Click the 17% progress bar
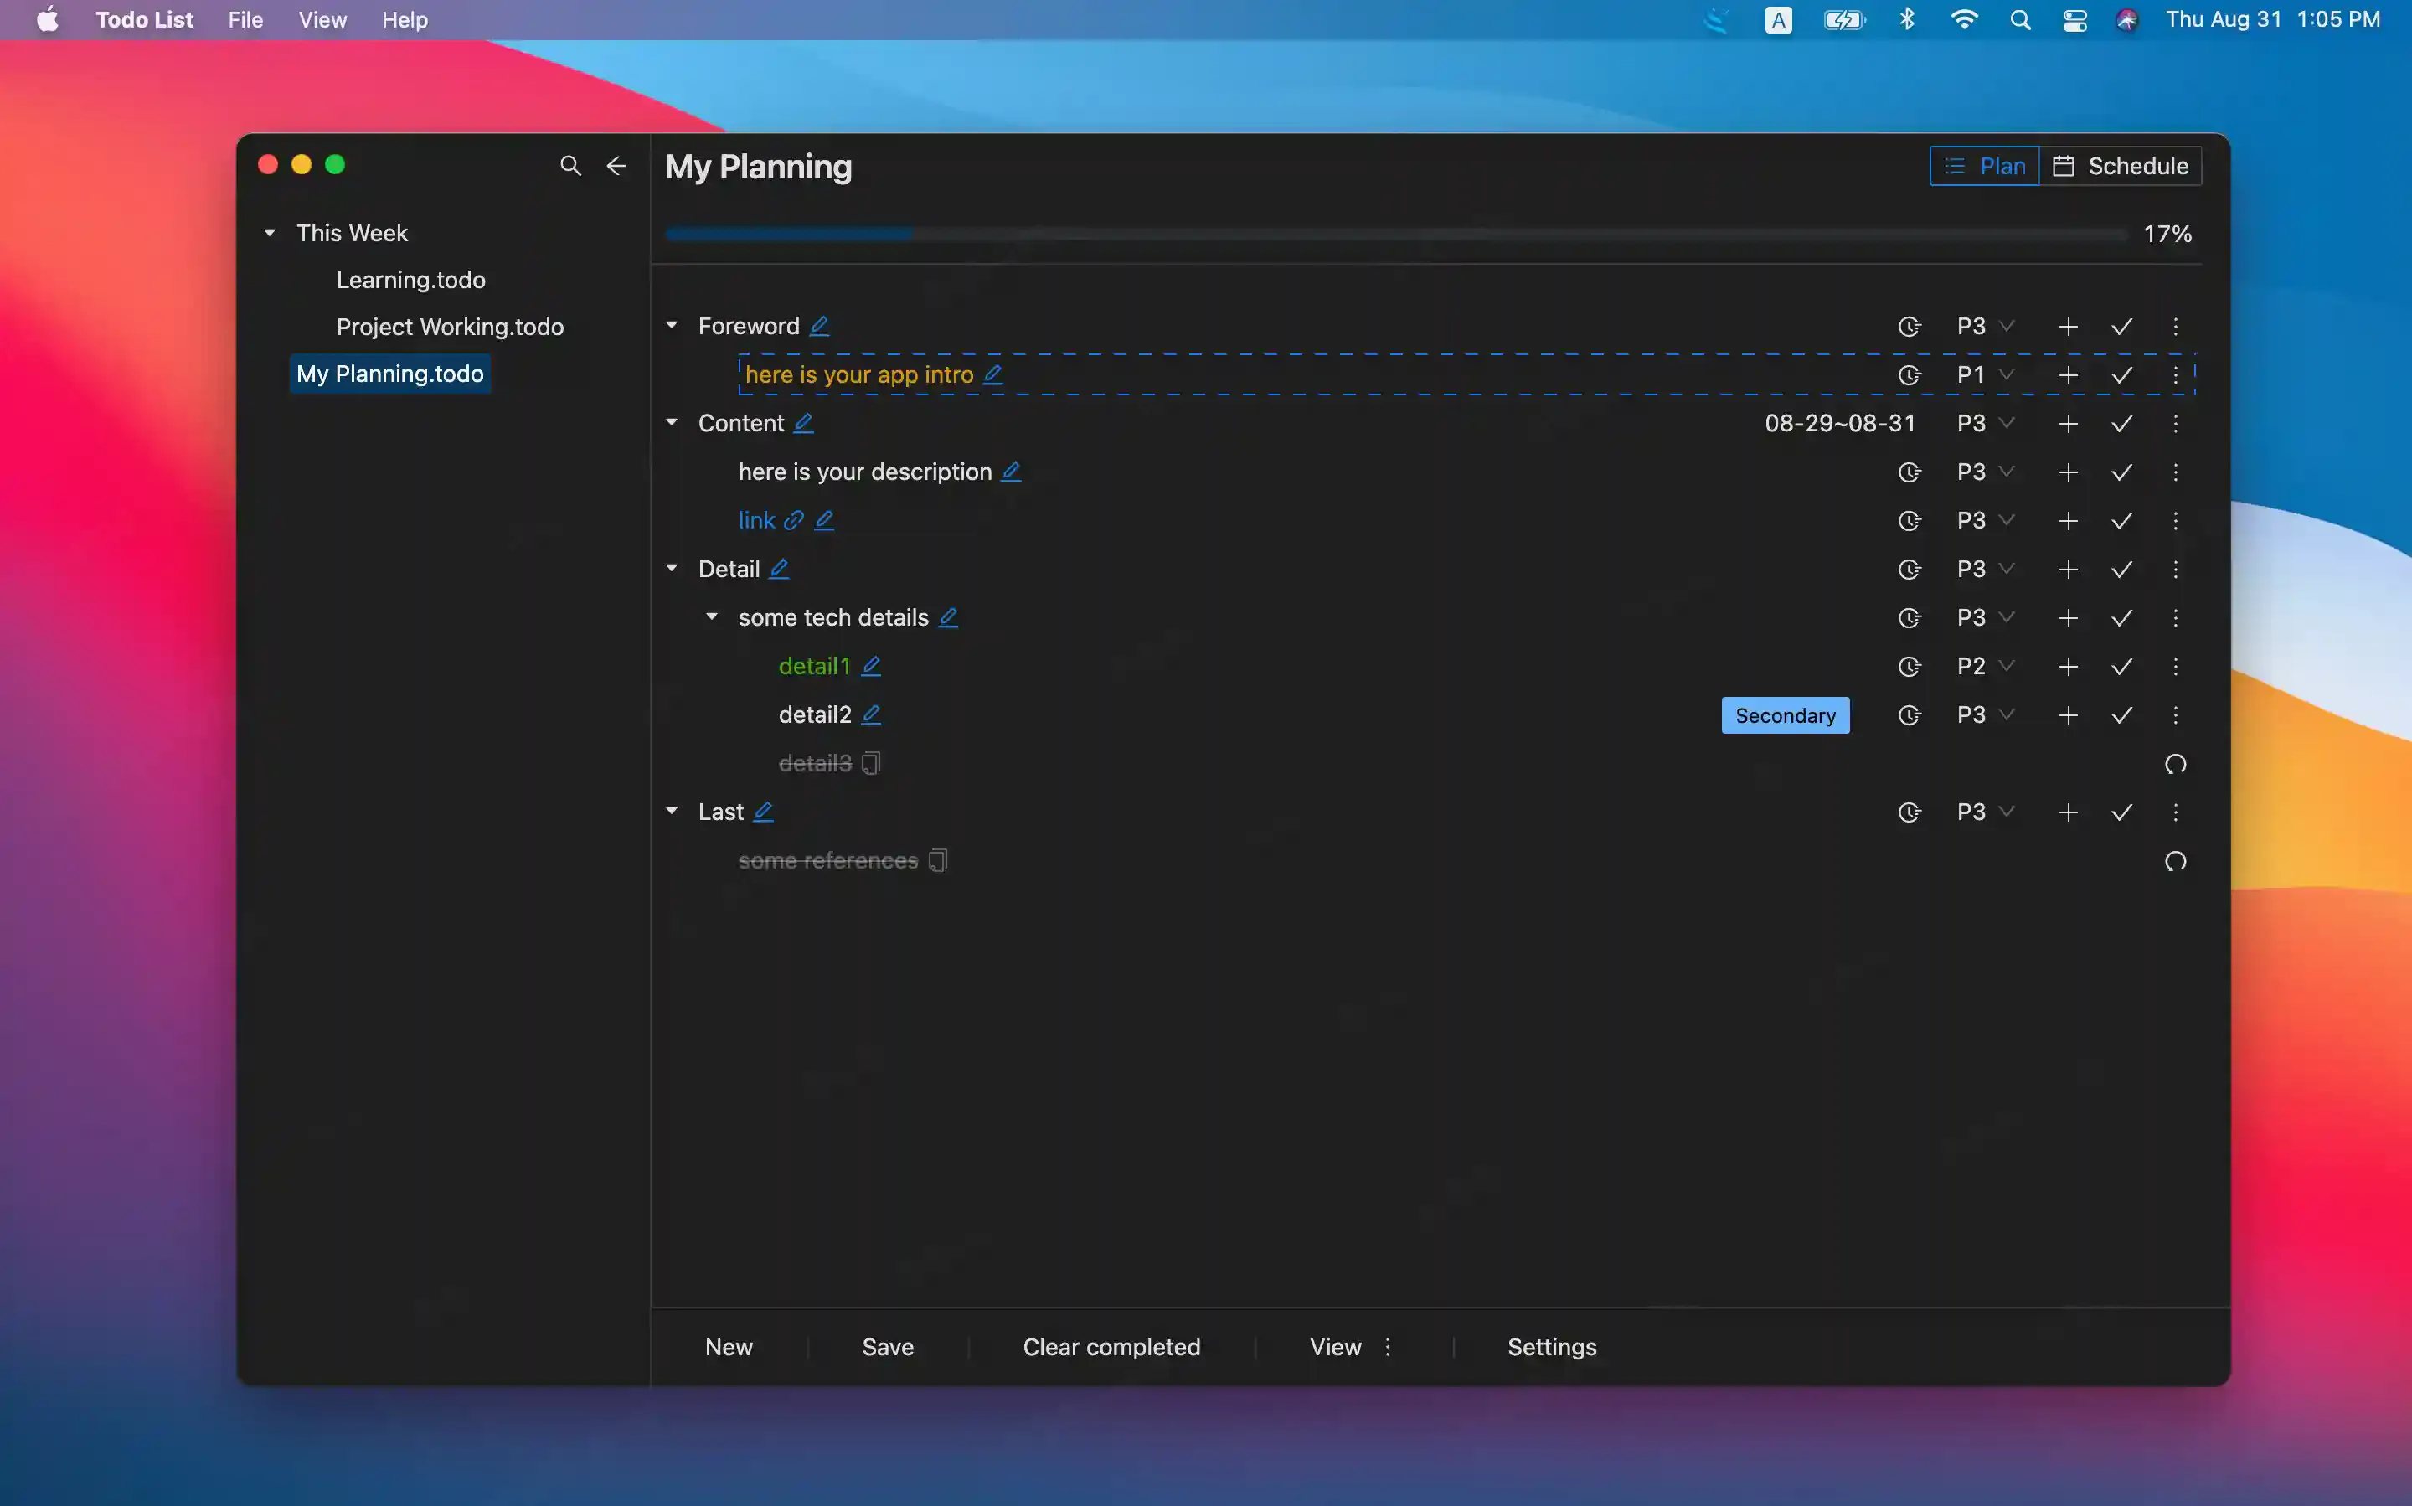This screenshot has width=2412, height=1506. point(1396,234)
